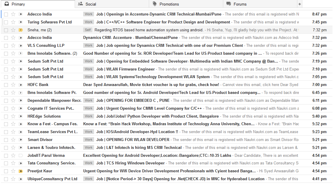The width and height of the screenshot is (336, 184).
Task: Open the RTOS home automation email thread
Action: pyautogui.click(x=149, y=30)
